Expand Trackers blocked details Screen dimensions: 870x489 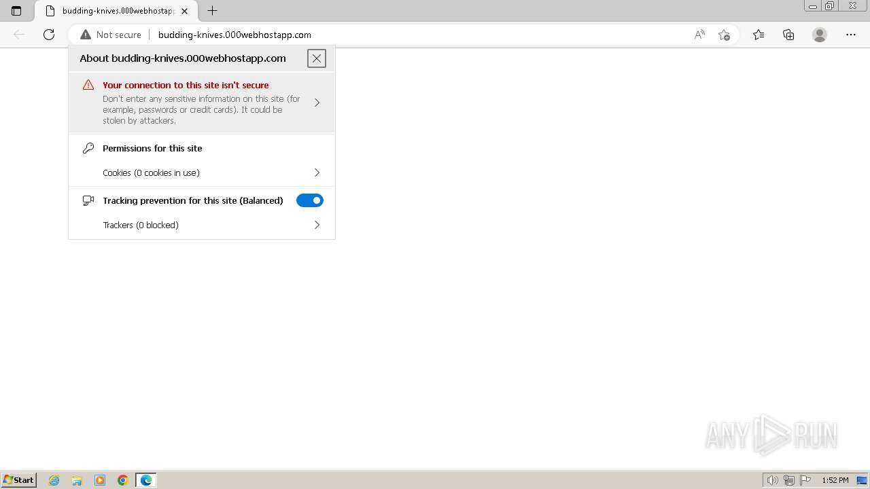point(202,225)
